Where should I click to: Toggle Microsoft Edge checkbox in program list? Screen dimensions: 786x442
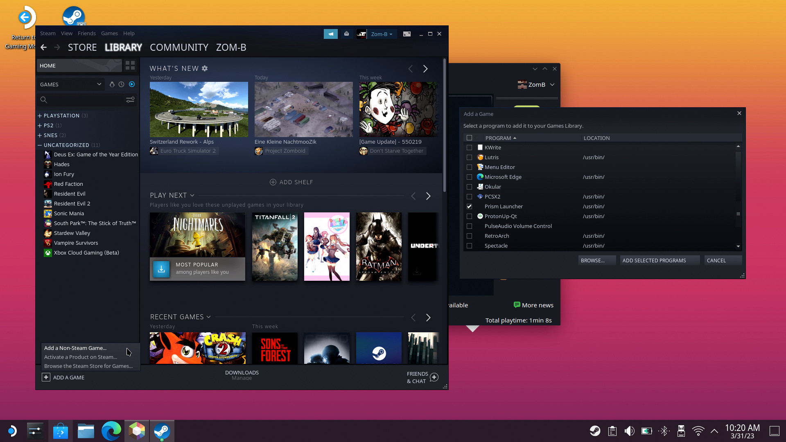coord(469,177)
